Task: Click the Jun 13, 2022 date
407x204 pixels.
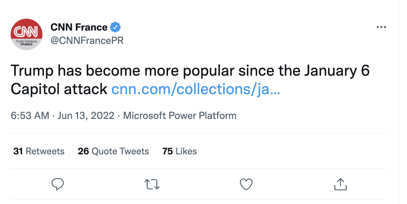Action: pyautogui.click(x=86, y=116)
